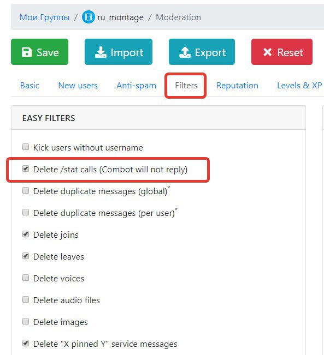
Task: Tick the Delete images checkbox
Action: point(26,321)
